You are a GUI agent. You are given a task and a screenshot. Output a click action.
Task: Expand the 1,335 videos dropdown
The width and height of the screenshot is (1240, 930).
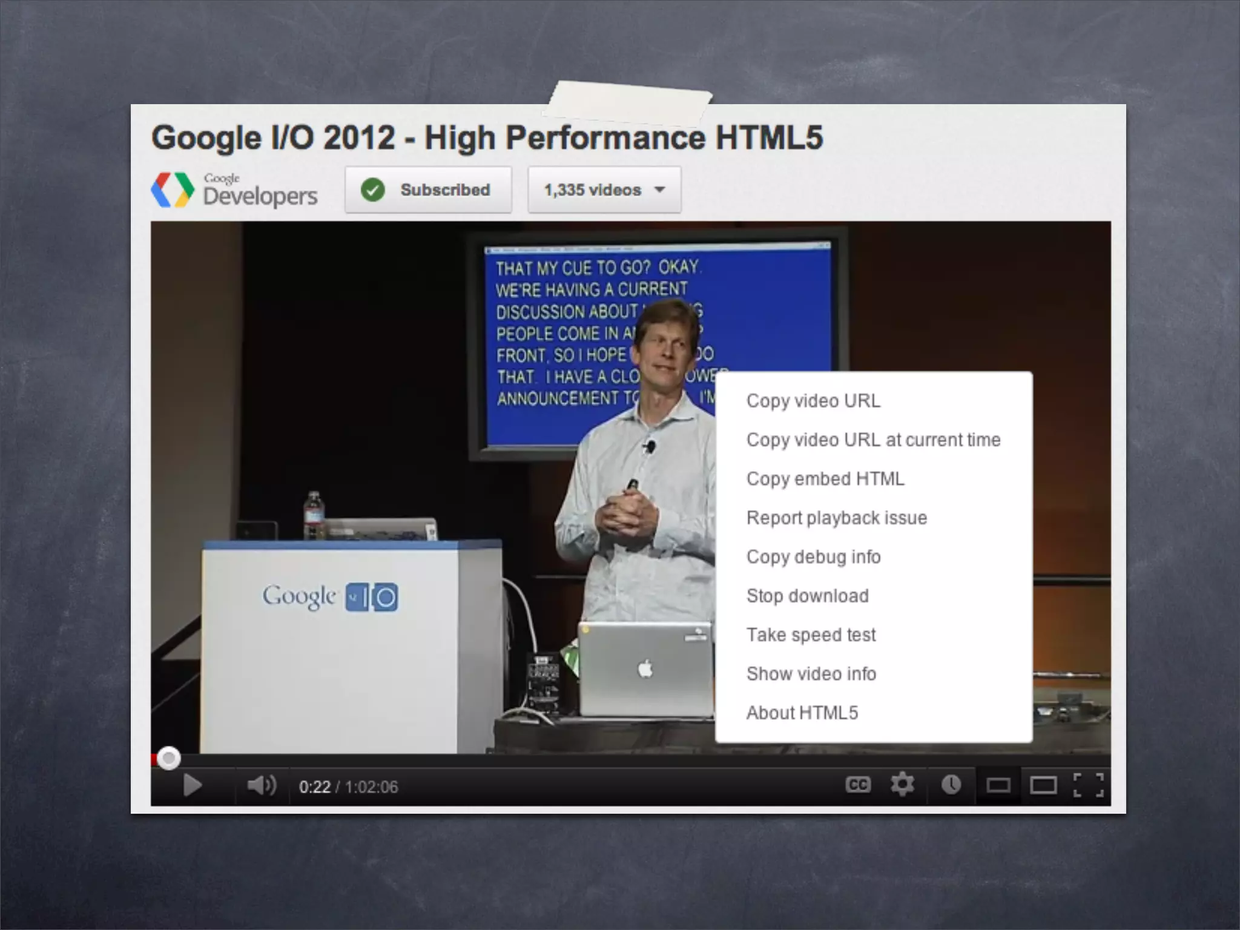coord(604,190)
